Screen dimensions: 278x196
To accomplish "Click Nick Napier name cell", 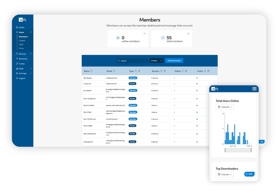I will pos(87,78).
